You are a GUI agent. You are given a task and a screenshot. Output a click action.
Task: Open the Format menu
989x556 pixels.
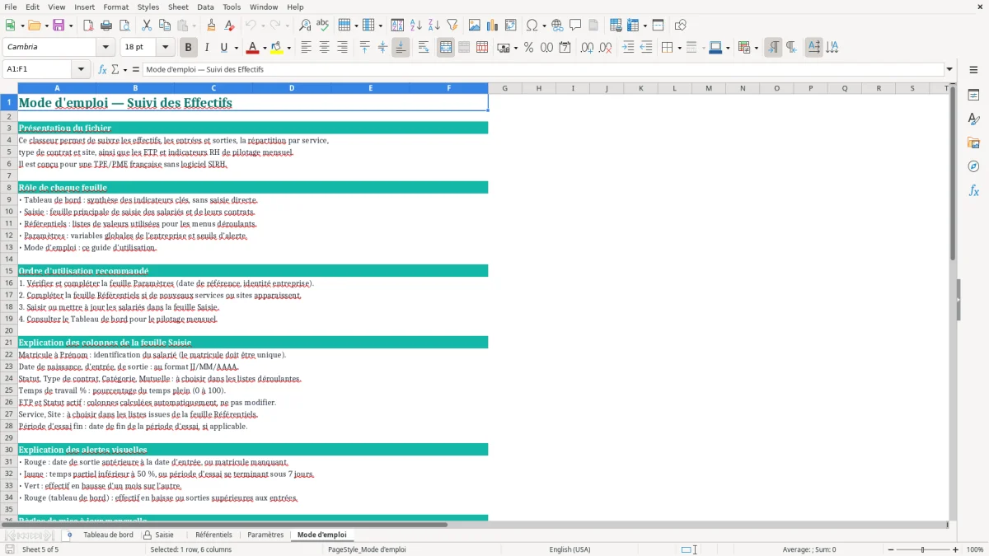coord(115,7)
